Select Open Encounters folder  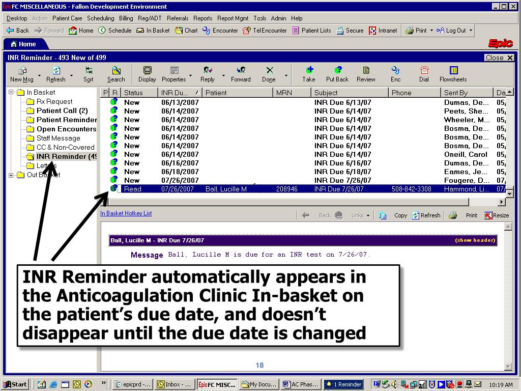pos(67,129)
